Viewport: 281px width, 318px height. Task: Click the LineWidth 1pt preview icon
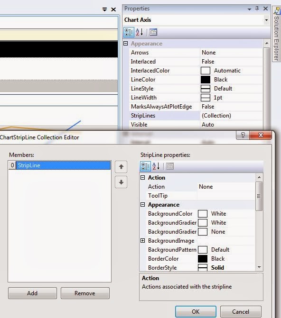[205, 98]
